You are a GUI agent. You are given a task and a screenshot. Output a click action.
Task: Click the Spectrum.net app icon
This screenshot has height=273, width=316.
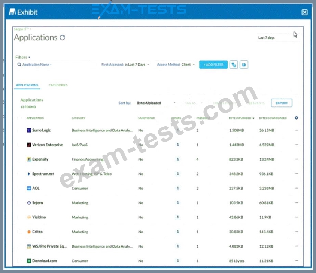click(x=29, y=174)
